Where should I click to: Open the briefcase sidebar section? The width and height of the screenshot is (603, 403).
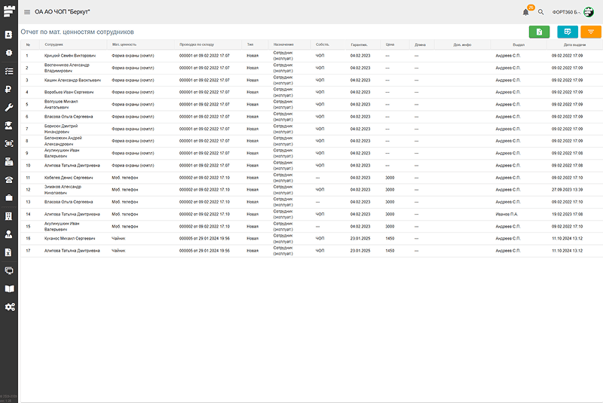point(9,197)
